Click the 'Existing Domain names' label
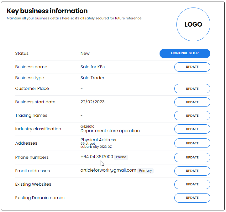 (40, 198)
